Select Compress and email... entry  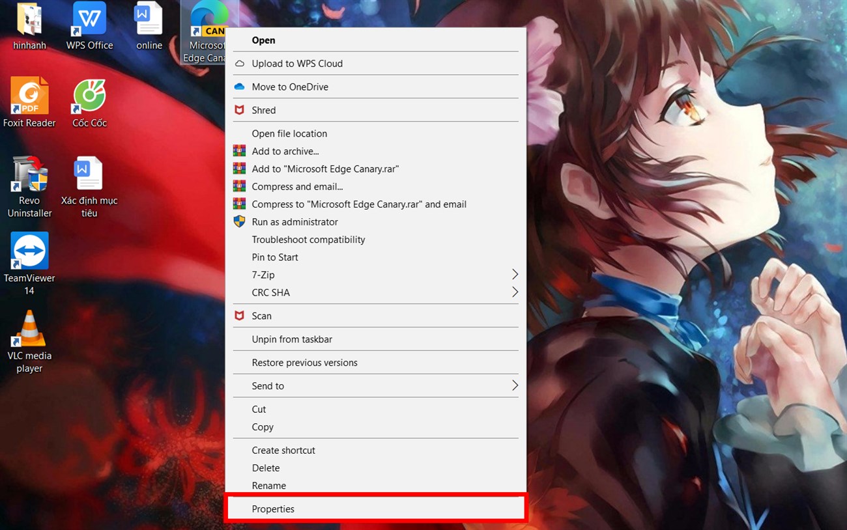click(375, 186)
